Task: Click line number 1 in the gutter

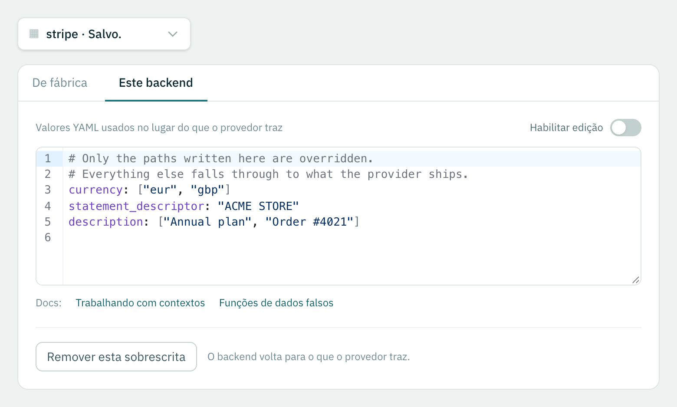Action: [48, 158]
